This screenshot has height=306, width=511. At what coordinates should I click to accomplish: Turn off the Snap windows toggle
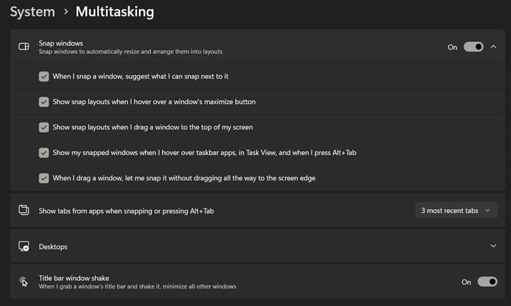[x=473, y=47]
